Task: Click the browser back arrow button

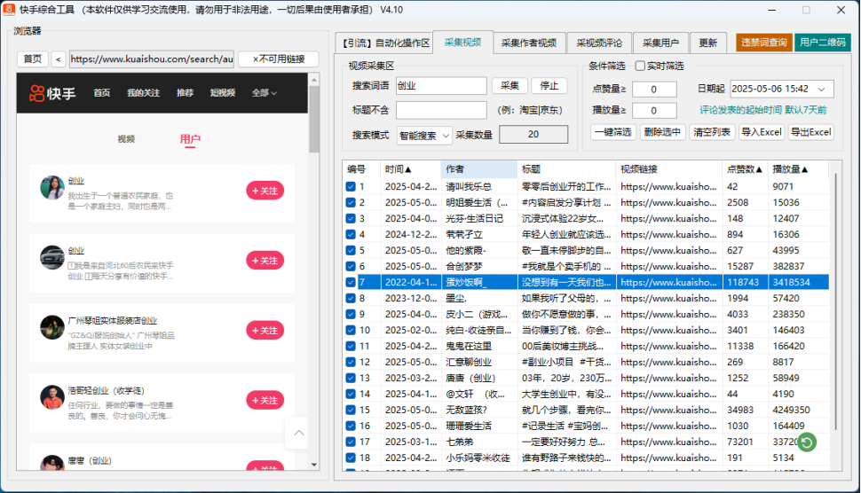Action: (x=58, y=59)
